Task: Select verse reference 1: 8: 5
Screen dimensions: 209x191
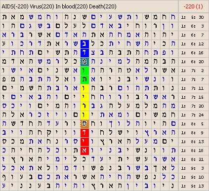Action: coord(192,124)
